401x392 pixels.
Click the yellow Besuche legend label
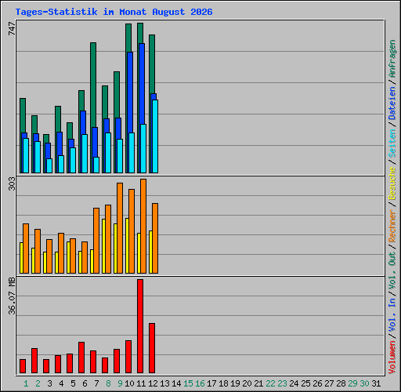click(392, 183)
